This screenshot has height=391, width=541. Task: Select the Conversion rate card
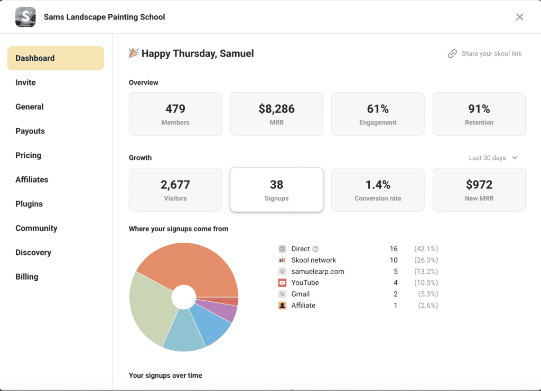[x=378, y=190]
